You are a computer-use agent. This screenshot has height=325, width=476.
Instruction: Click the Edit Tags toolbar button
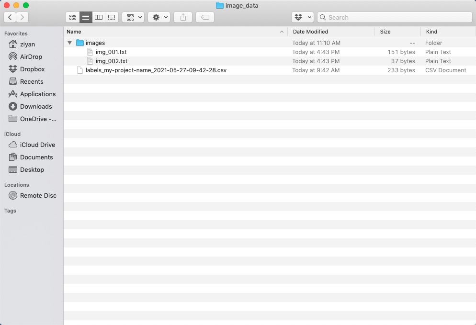pos(204,17)
